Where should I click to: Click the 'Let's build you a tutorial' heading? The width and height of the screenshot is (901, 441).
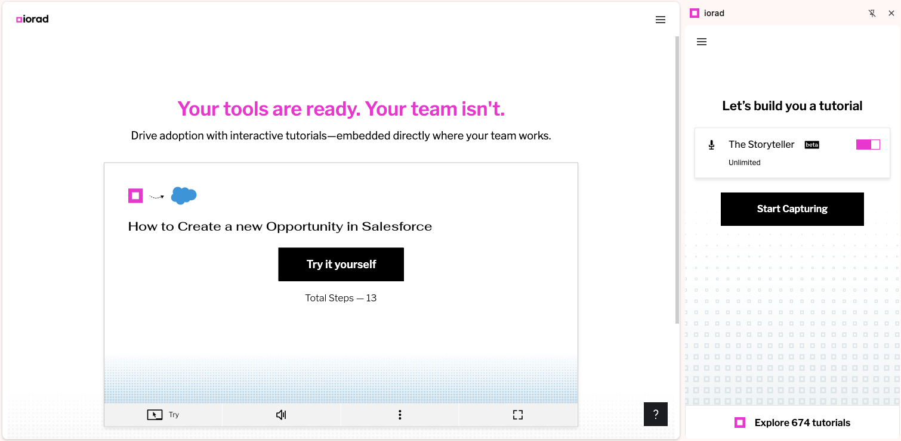point(792,106)
